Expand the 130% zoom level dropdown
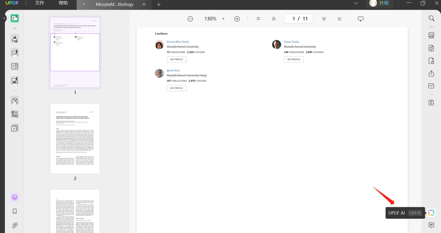The height and width of the screenshot is (233, 441). coord(223,19)
